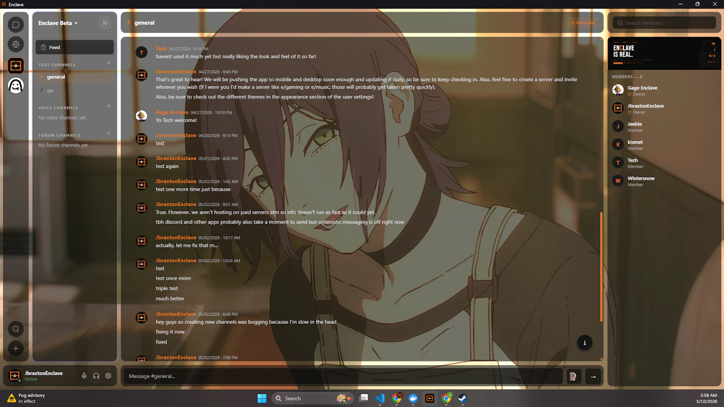Select the Enclave Beta server icon in the sidebar
This screenshot has width=724, height=407.
click(x=16, y=66)
